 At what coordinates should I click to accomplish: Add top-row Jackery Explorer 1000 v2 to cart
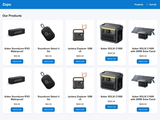(80, 61)
